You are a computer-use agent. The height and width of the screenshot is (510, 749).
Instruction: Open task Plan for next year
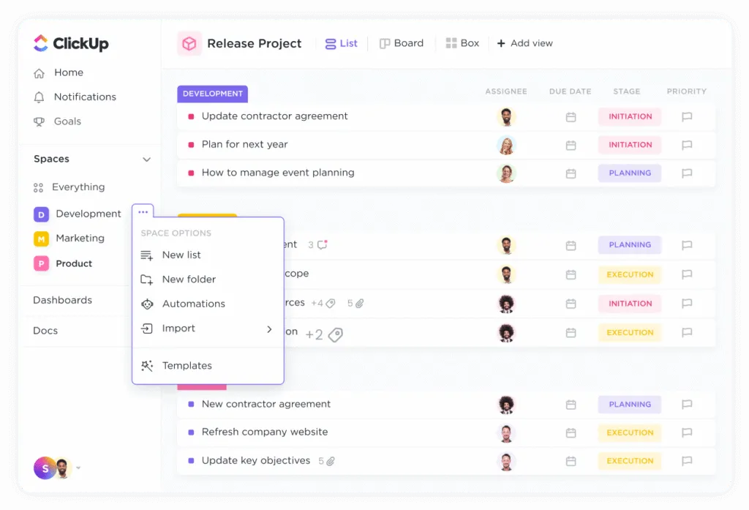coord(244,144)
